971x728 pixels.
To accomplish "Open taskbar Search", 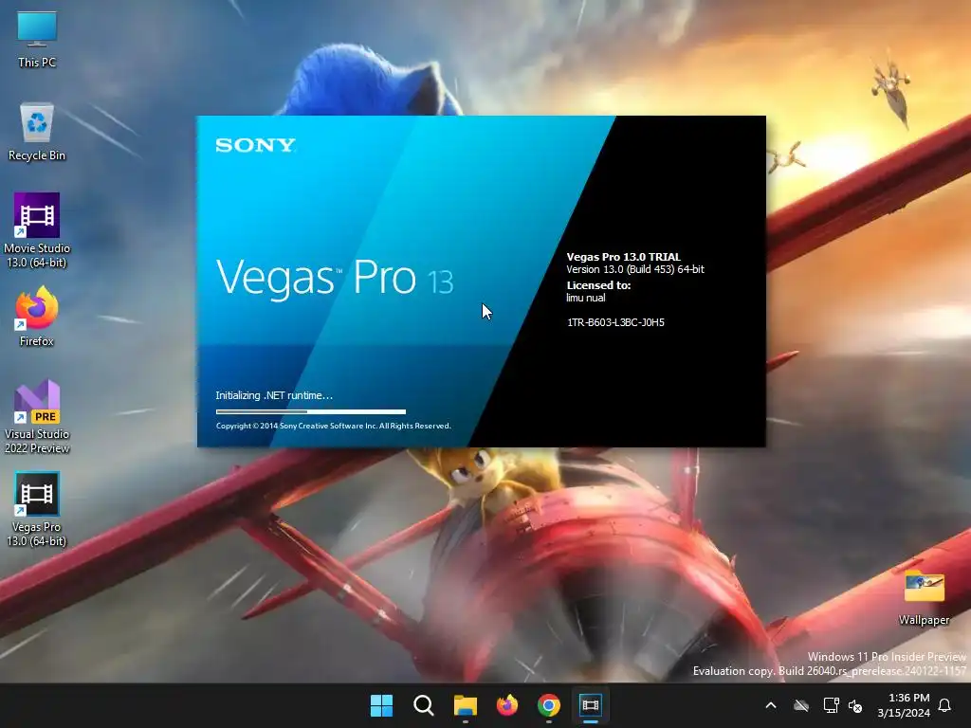I will coord(424,705).
